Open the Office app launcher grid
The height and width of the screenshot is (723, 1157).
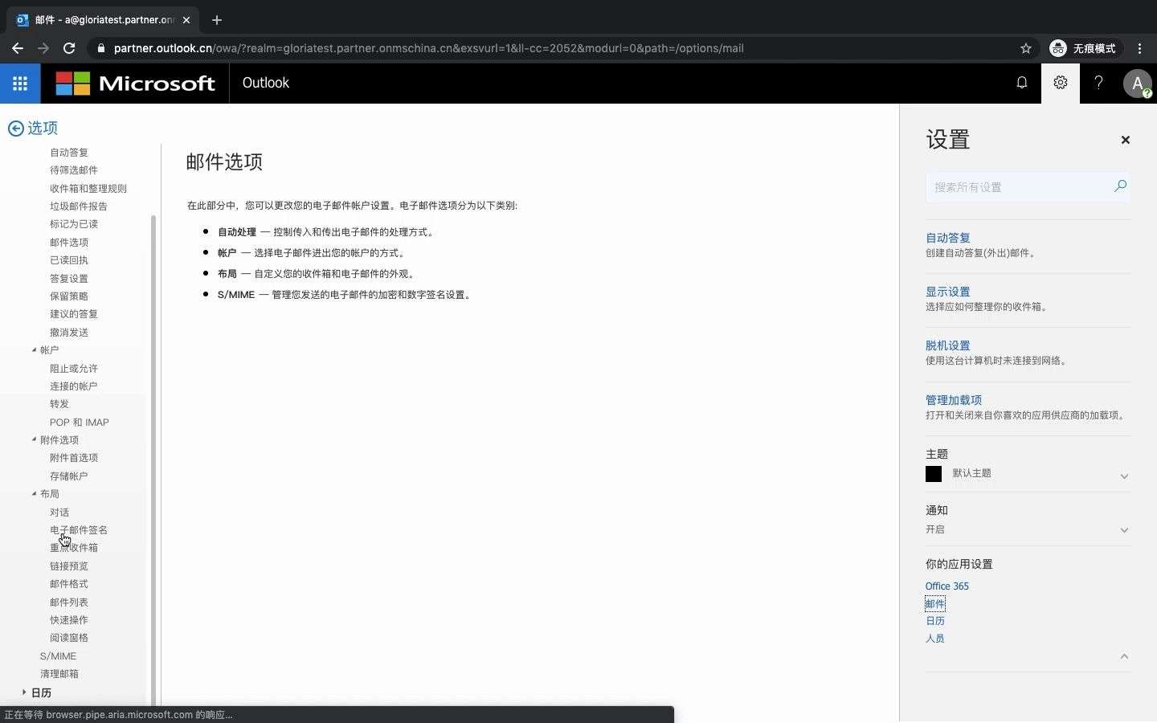pyautogui.click(x=20, y=83)
